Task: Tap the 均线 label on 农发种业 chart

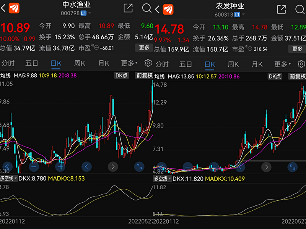Action: pos(159,77)
